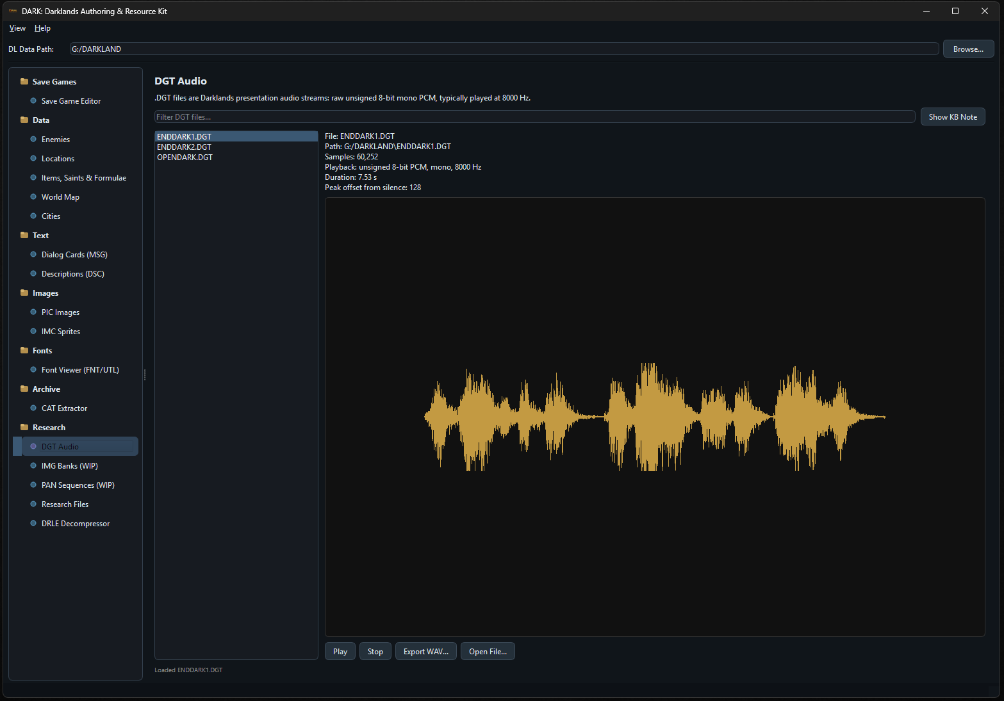
Task: Click the Export WAV... button
Action: [426, 651]
